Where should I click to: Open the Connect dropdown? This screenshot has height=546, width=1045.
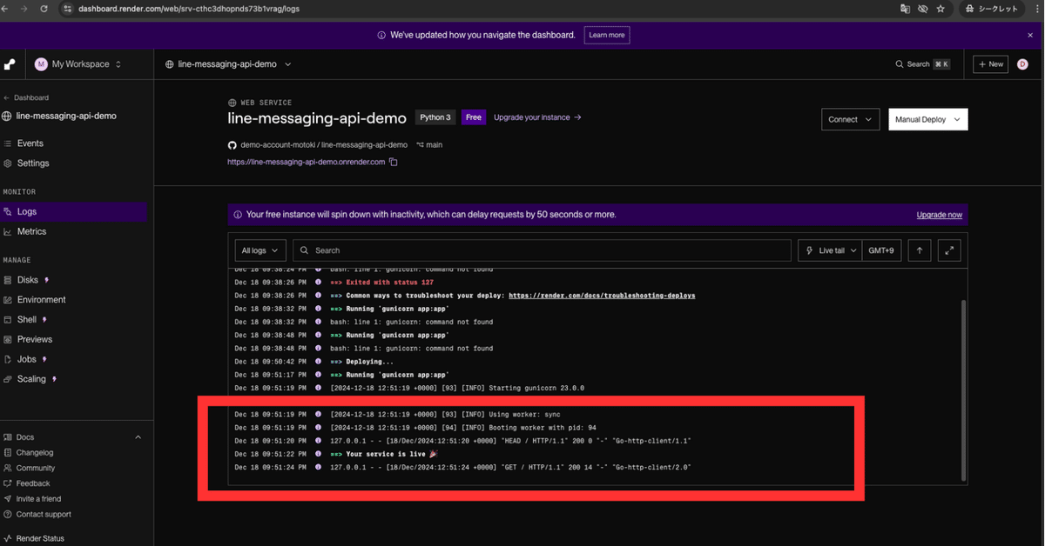coord(851,119)
